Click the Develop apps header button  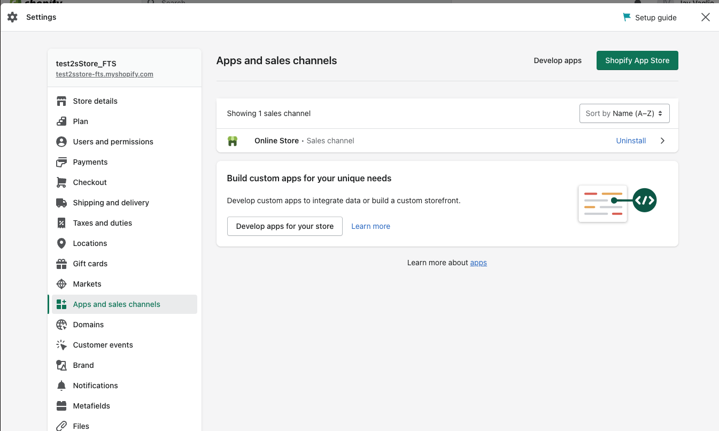(x=558, y=60)
